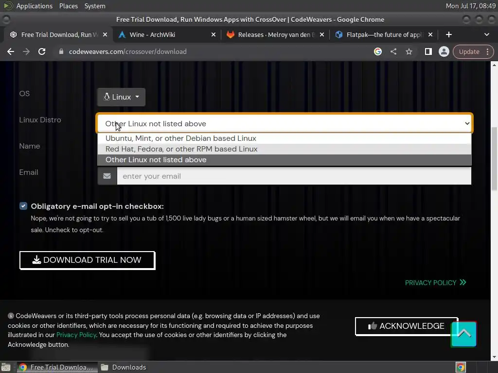Uncheck the obligatory e-mail opt-in checkbox
The width and height of the screenshot is (498, 373).
pos(23,206)
